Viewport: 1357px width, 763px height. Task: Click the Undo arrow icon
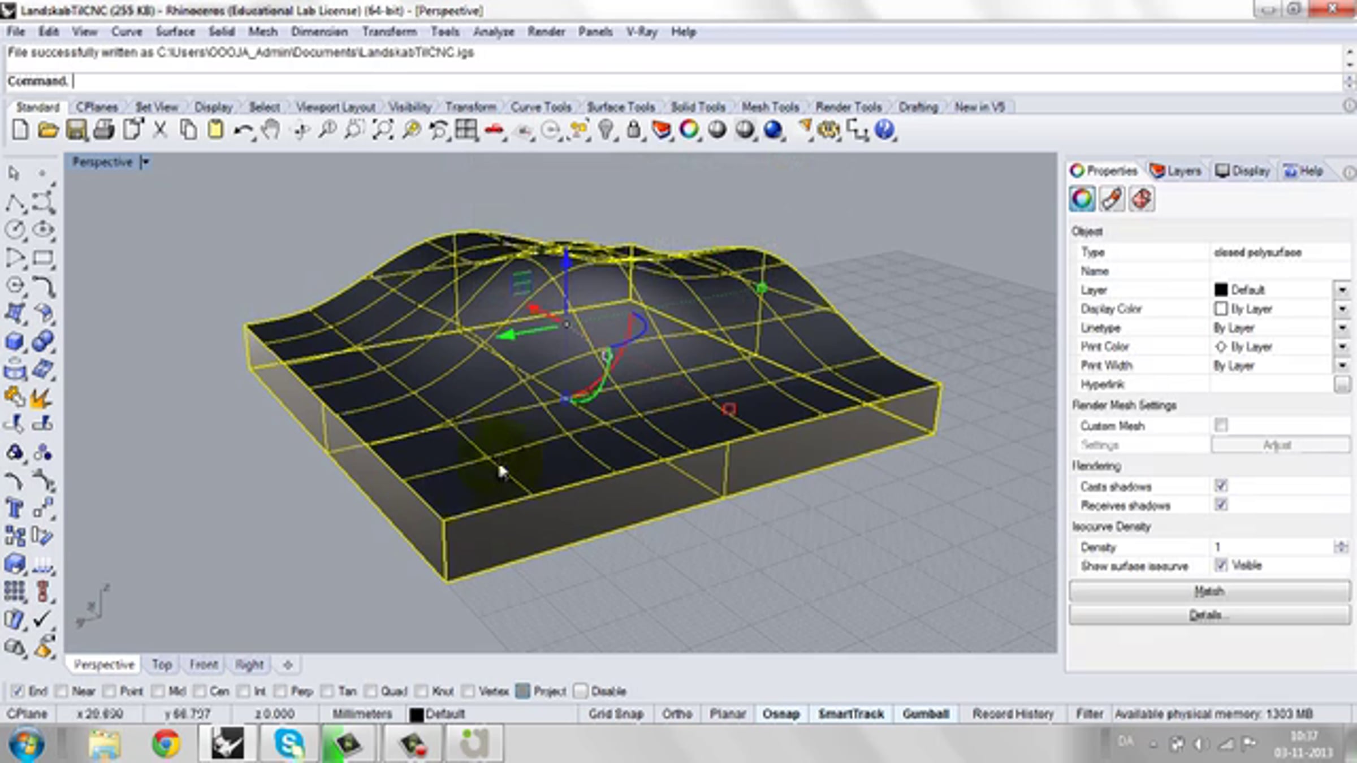[243, 131]
